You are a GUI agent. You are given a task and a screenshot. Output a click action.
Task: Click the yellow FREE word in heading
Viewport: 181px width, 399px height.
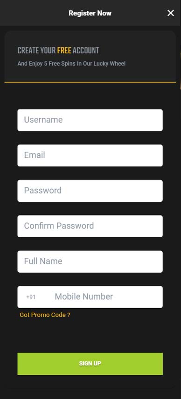64,50
